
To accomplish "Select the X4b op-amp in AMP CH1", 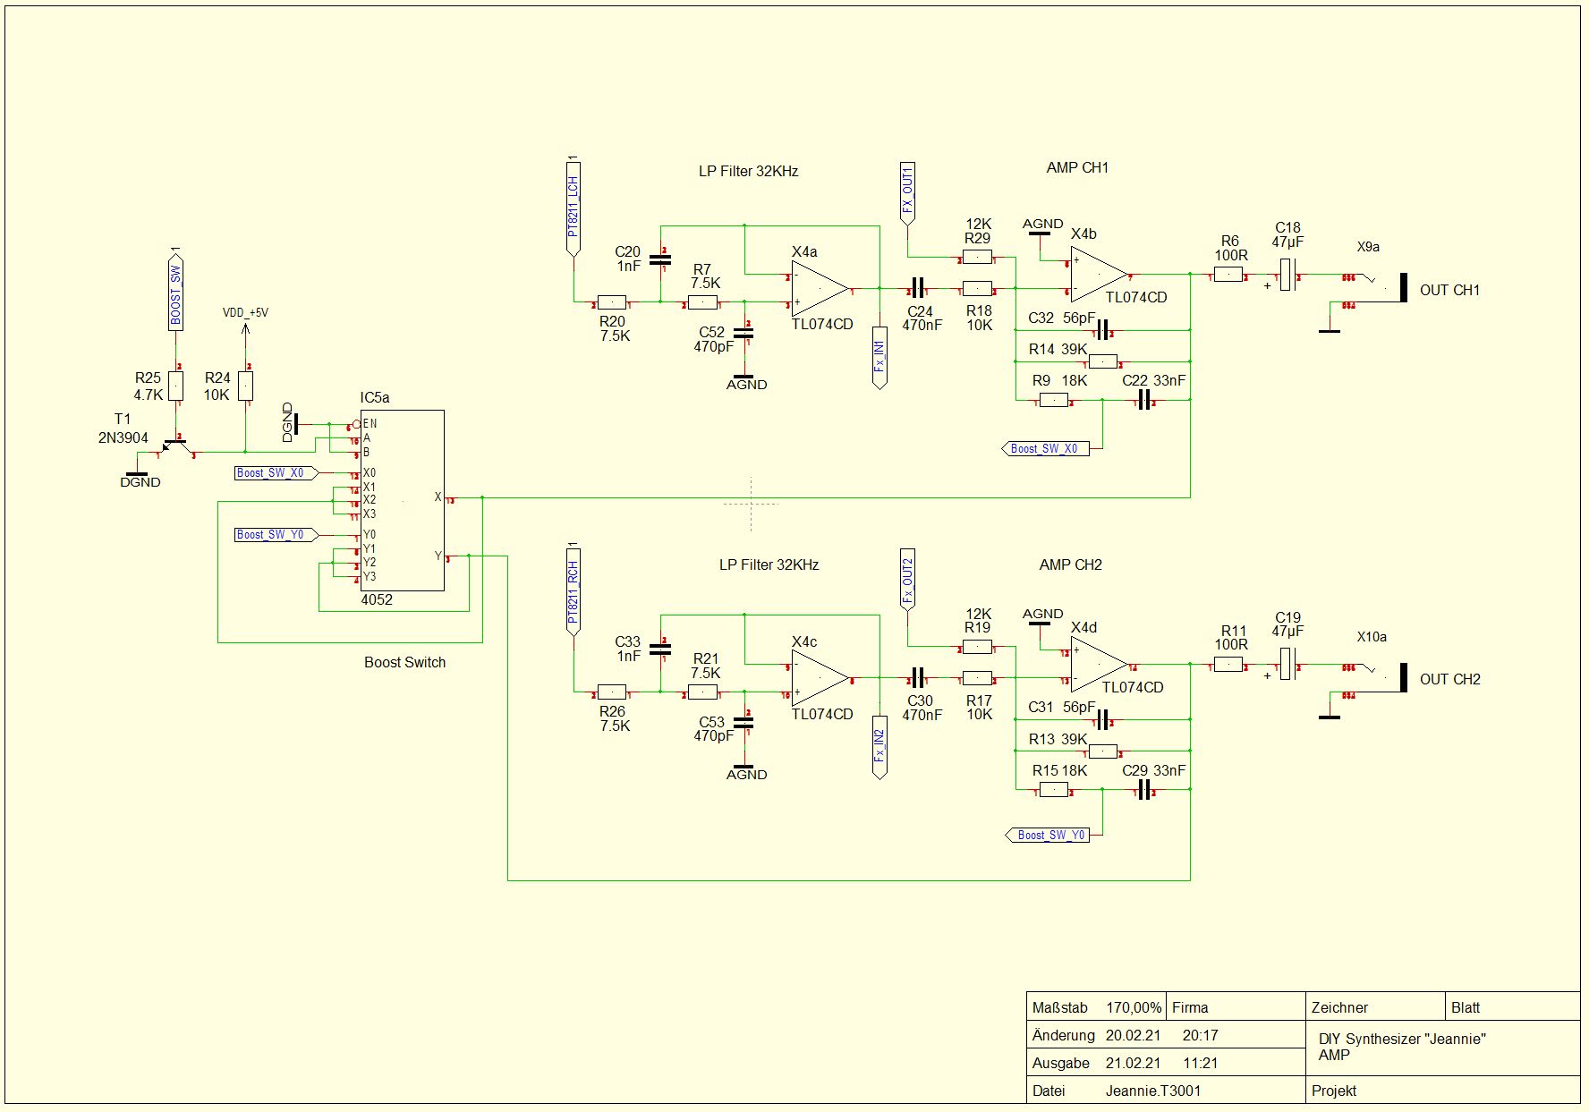I will coord(1099,275).
